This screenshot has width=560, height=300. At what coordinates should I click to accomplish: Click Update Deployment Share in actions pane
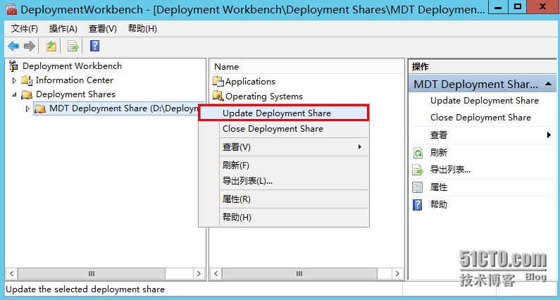coord(485,101)
